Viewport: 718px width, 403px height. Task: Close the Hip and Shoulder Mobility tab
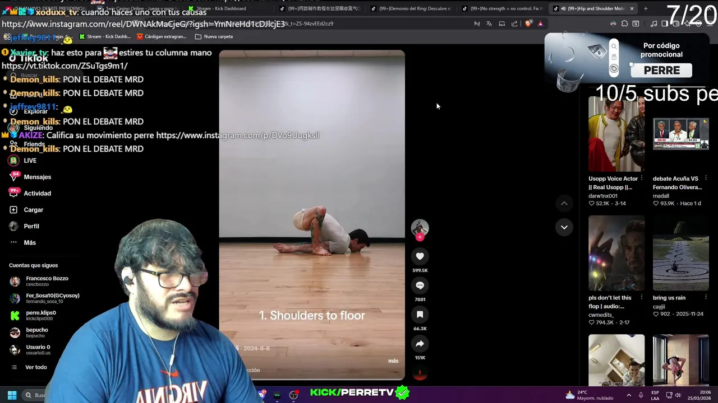(x=632, y=8)
